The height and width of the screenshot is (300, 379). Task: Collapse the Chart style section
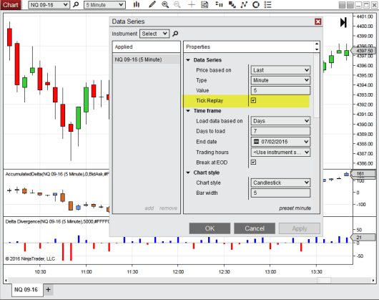click(x=188, y=173)
